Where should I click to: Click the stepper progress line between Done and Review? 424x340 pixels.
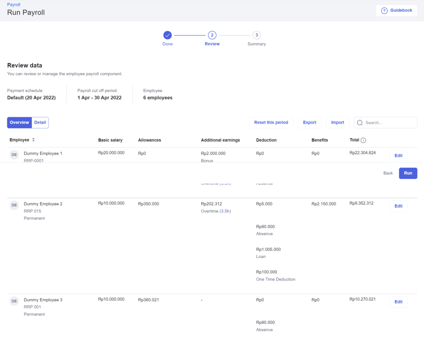190,35
